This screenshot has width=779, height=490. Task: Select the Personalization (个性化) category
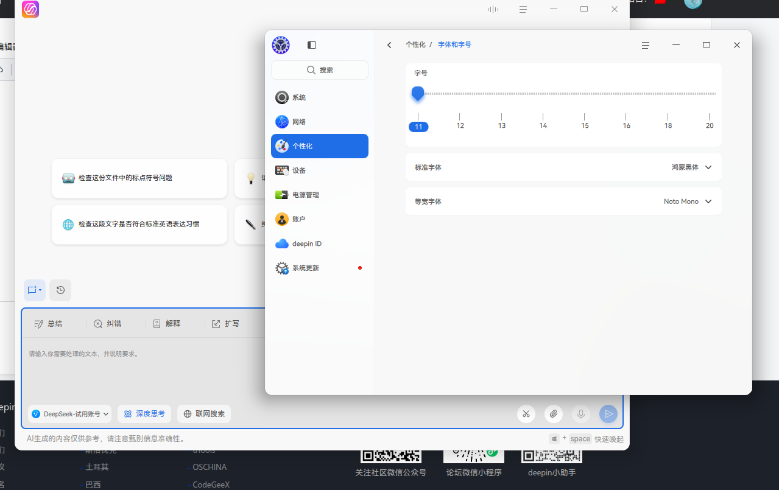[x=320, y=146]
